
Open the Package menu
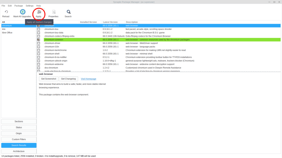click(x=18, y=6)
